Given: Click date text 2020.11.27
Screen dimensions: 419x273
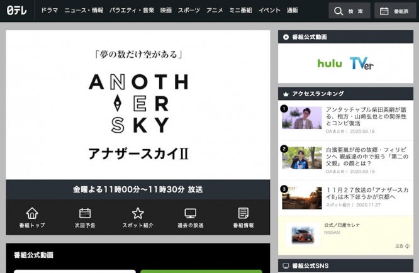Looking at the screenshot, I should coord(368,205).
